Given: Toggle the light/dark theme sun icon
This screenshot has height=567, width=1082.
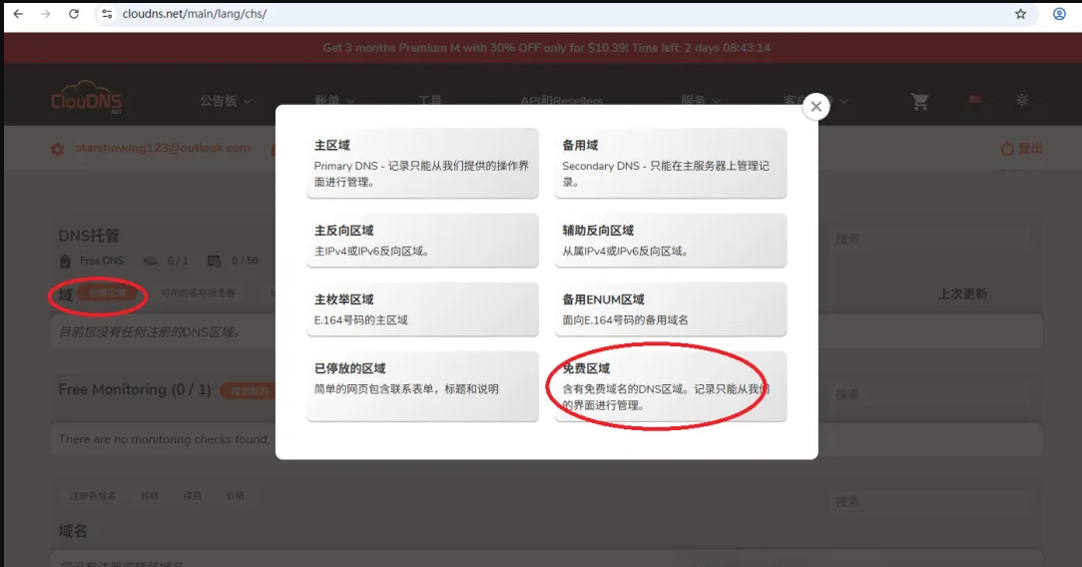Looking at the screenshot, I should [1022, 100].
